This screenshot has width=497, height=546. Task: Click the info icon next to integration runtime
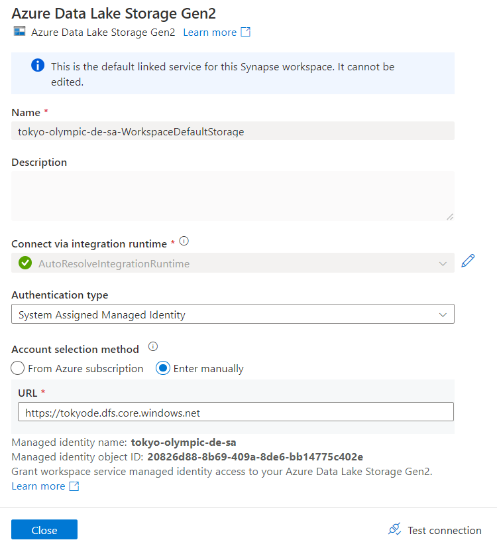(x=184, y=241)
